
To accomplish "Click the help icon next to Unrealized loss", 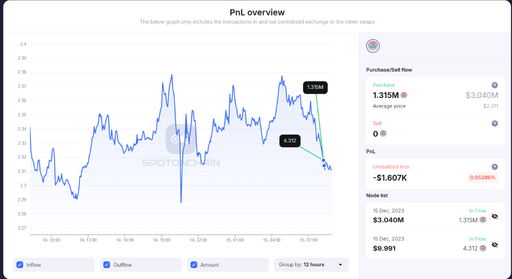I will point(494,167).
